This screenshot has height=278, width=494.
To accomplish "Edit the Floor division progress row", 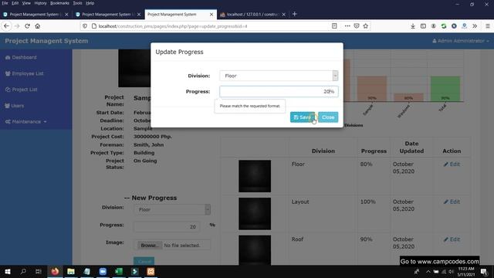I will coord(452,164).
